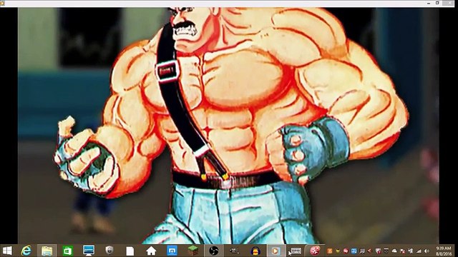Click the blue monitor icon in the taskbar

click(x=89, y=251)
